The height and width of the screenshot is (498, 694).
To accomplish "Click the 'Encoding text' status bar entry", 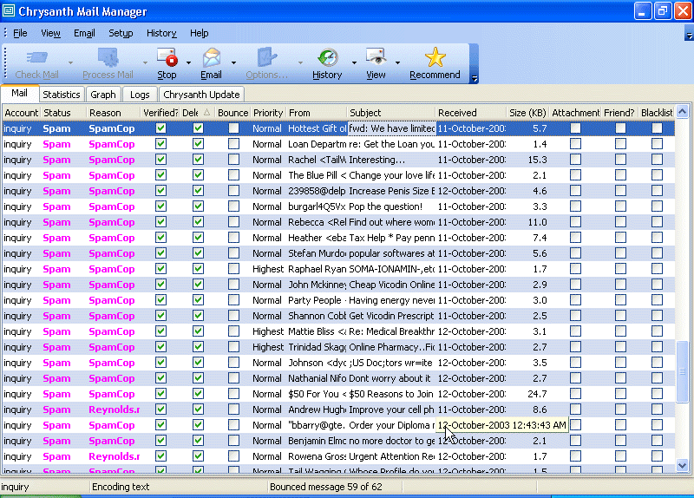I will tap(121, 487).
